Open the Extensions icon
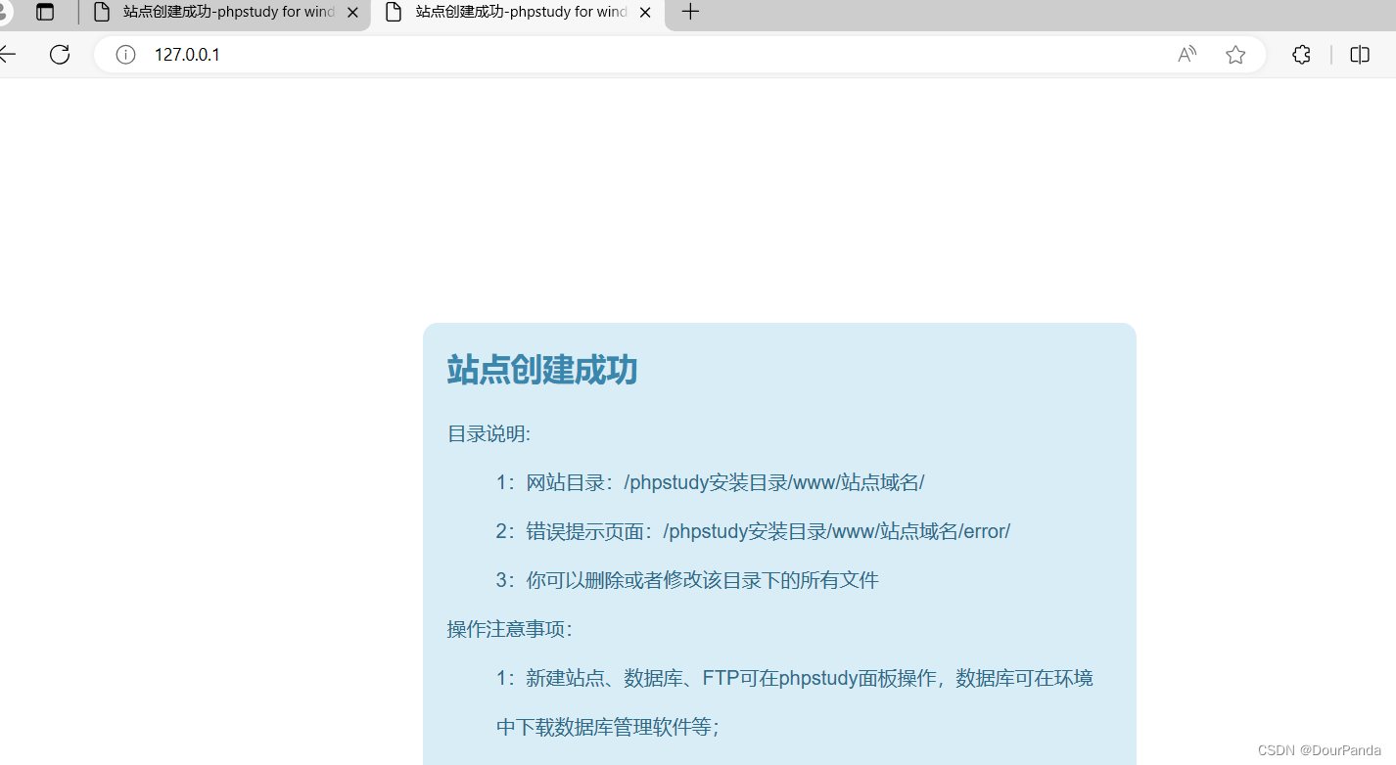The height and width of the screenshot is (765, 1396). [1301, 55]
